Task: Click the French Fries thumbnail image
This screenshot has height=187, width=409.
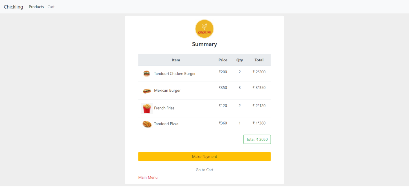Action: [x=147, y=108]
